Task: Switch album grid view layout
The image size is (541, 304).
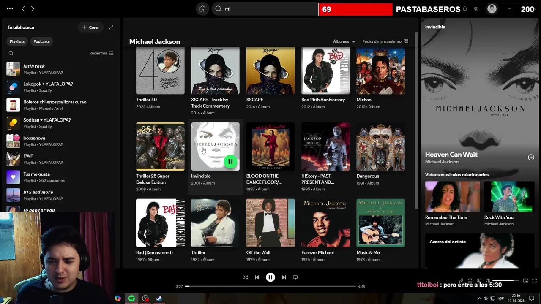Action: tap(406, 41)
